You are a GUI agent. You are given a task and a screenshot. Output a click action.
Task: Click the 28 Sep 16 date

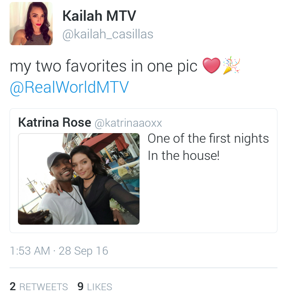[83, 251]
